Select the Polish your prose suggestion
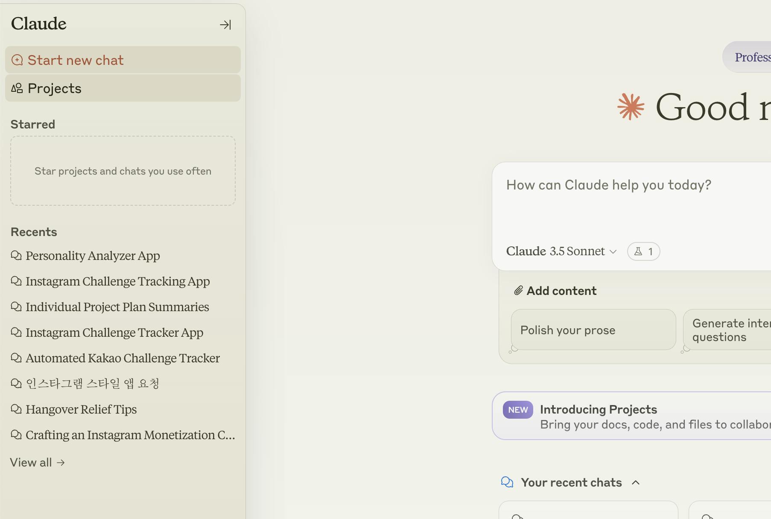The image size is (771, 519). tap(593, 330)
